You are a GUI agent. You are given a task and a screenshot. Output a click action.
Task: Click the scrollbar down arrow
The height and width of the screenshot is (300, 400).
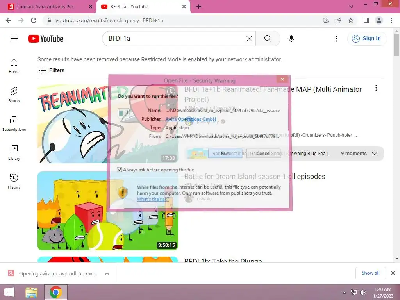click(396, 259)
